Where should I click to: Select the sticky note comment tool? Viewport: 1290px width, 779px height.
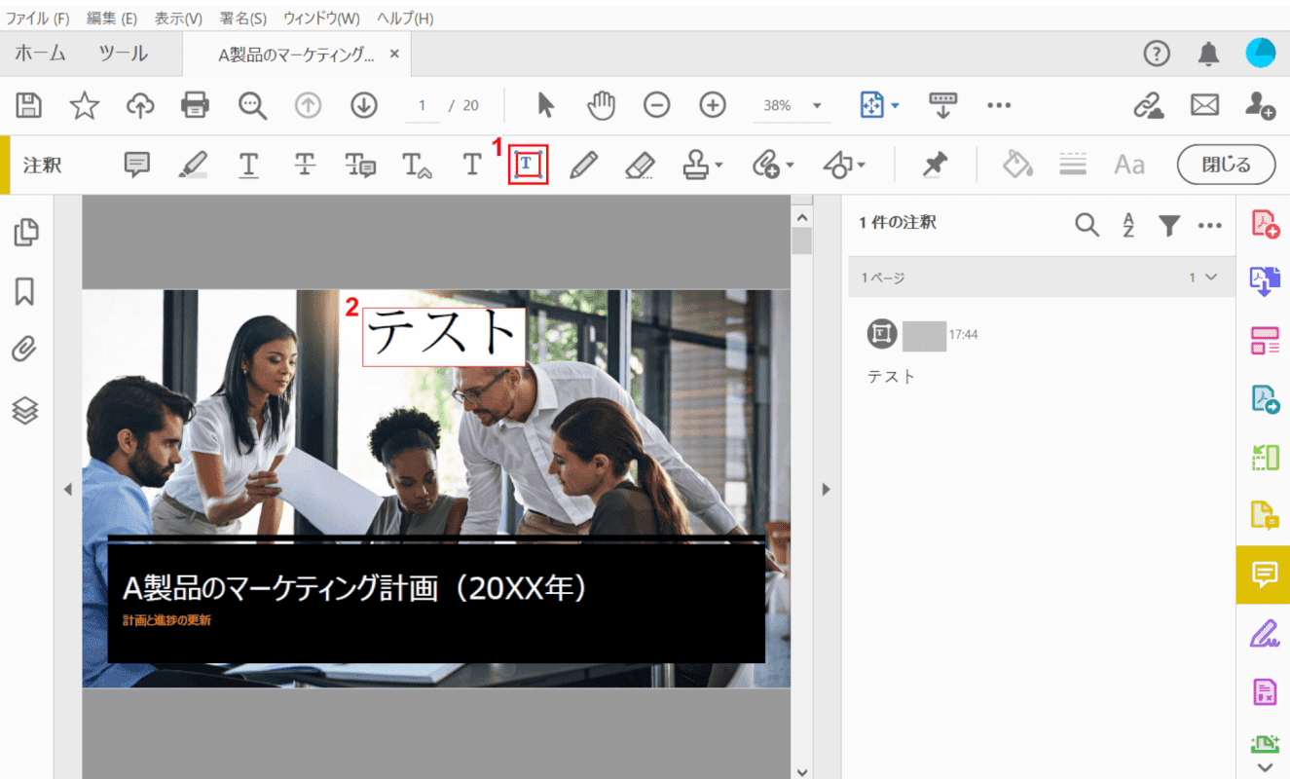tap(137, 165)
